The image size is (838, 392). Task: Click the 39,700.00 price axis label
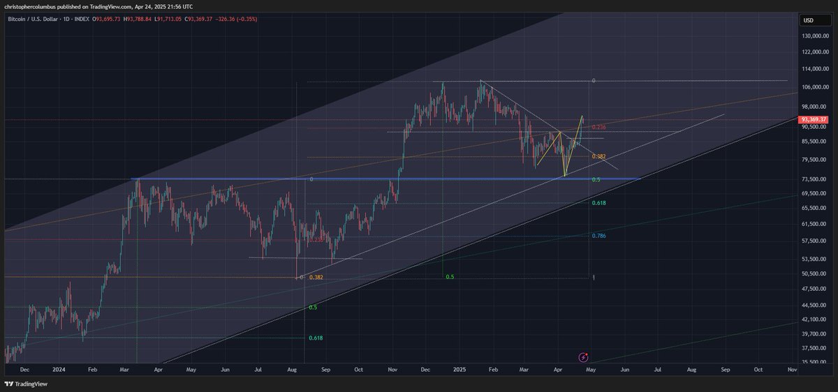point(816,333)
